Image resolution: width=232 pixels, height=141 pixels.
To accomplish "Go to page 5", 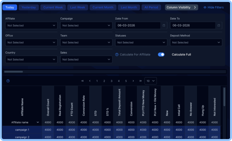I will (126, 81).
